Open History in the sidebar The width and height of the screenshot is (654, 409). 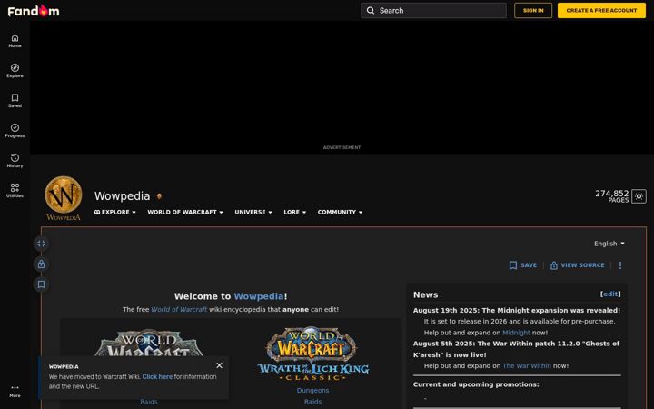tap(15, 161)
